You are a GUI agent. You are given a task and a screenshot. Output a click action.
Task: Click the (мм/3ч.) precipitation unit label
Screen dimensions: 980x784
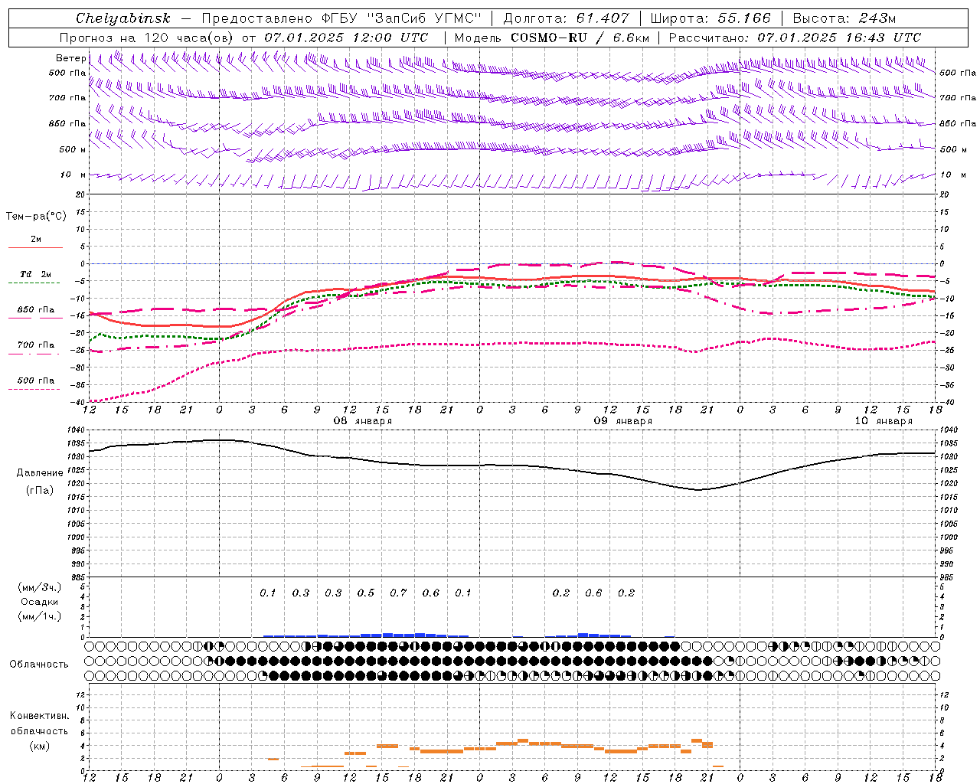tap(40, 587)
